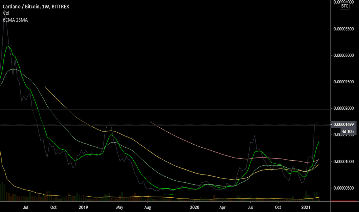Click the Vol indicator label
Viewport: 359px width, 212px height.
[6, 13]
